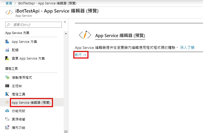
Task: Click the sidebar scrollbar thumb at bottom
Action: point(66,132)
